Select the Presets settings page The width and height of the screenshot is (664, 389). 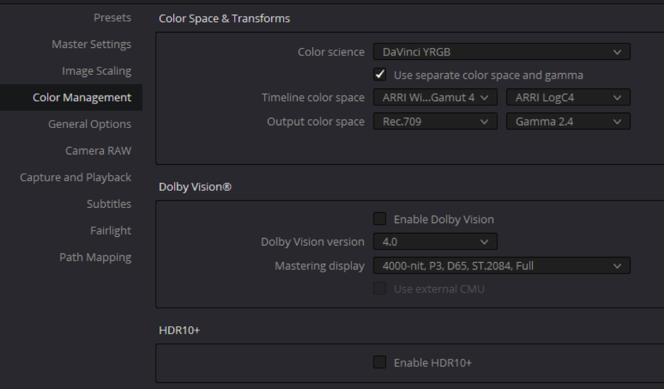click(x=112, y=18)
